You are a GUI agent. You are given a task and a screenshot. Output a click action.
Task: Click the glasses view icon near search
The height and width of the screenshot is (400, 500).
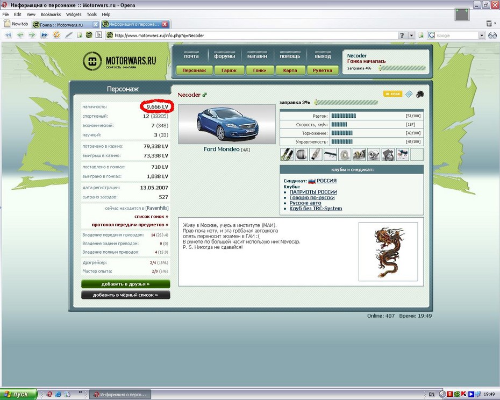[492, 35]
